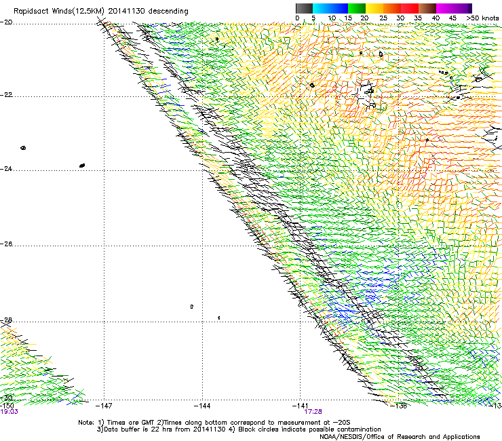Image resolution: width=502 pixels, height=441 pixels.
Task: Click the '-141' longitude axis label
Action: pos(301,406)
